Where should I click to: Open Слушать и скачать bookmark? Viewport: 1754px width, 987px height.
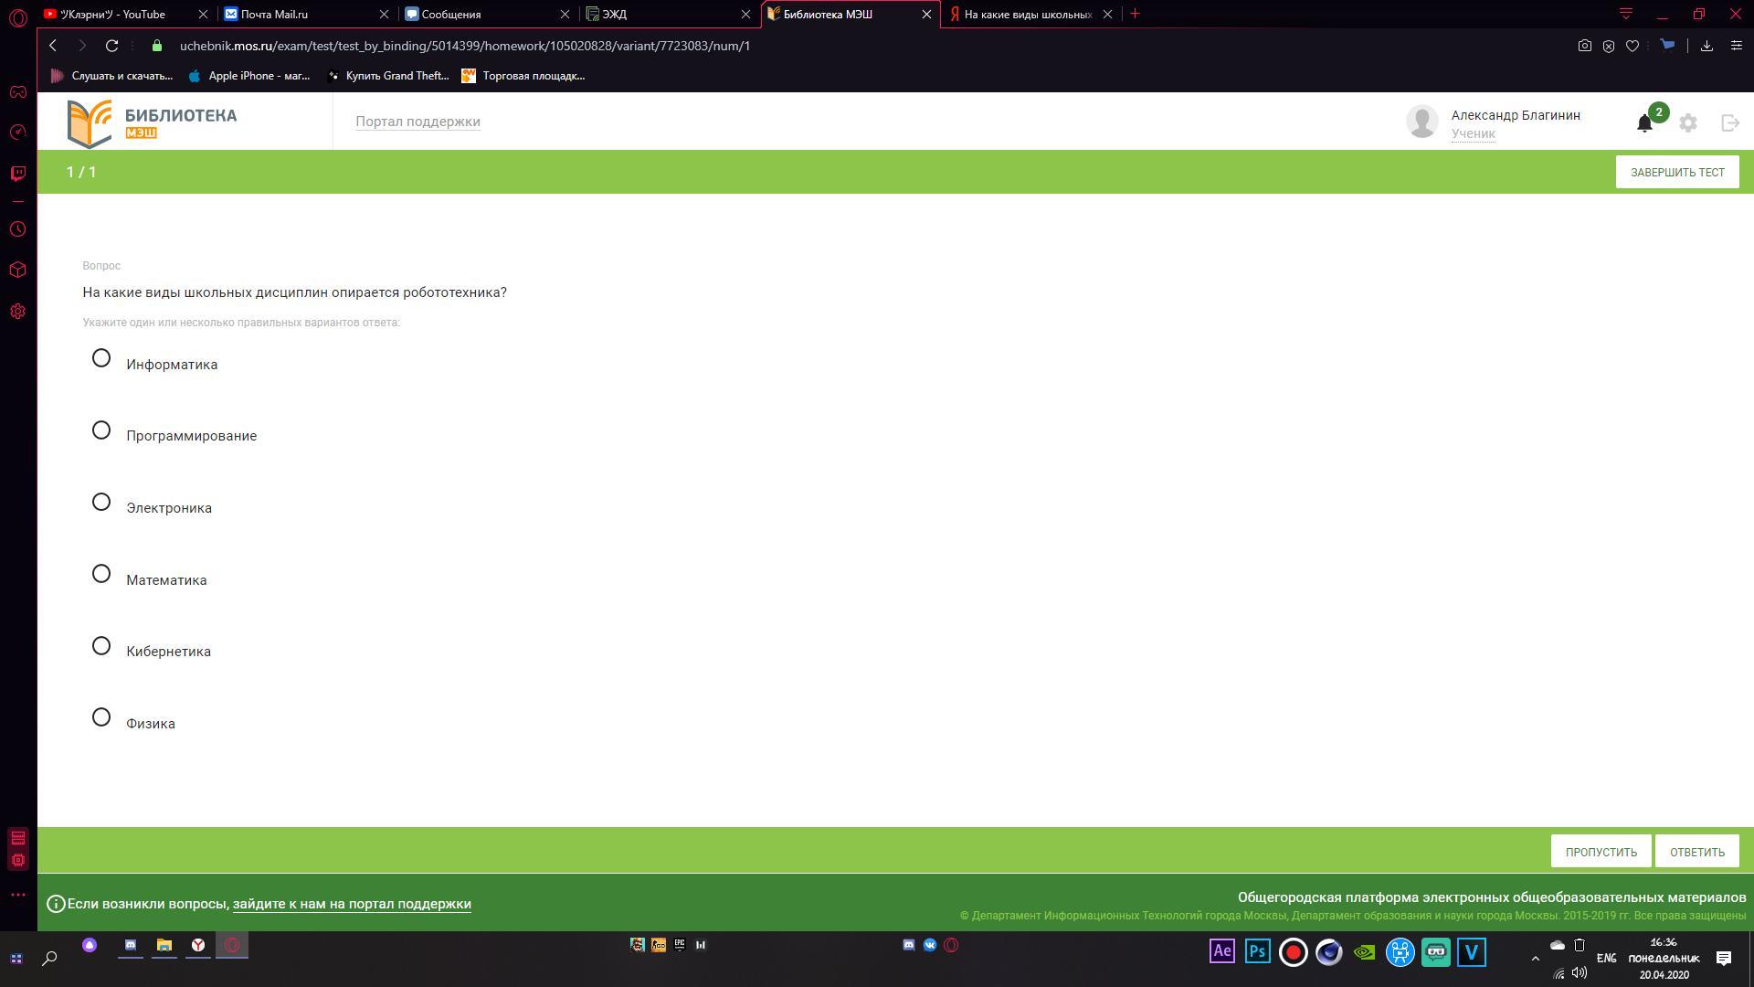(x=111, y=76)
